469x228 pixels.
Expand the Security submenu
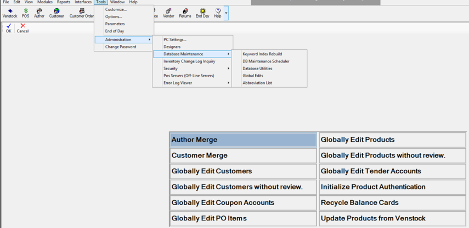coord(193,69)
